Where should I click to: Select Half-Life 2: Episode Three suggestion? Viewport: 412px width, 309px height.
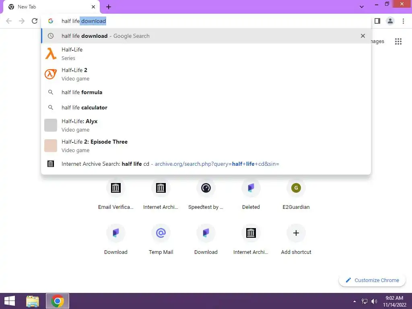[x=206, y=146]
